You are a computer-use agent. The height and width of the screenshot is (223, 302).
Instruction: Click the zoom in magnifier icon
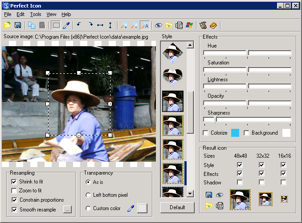point(124,25)
